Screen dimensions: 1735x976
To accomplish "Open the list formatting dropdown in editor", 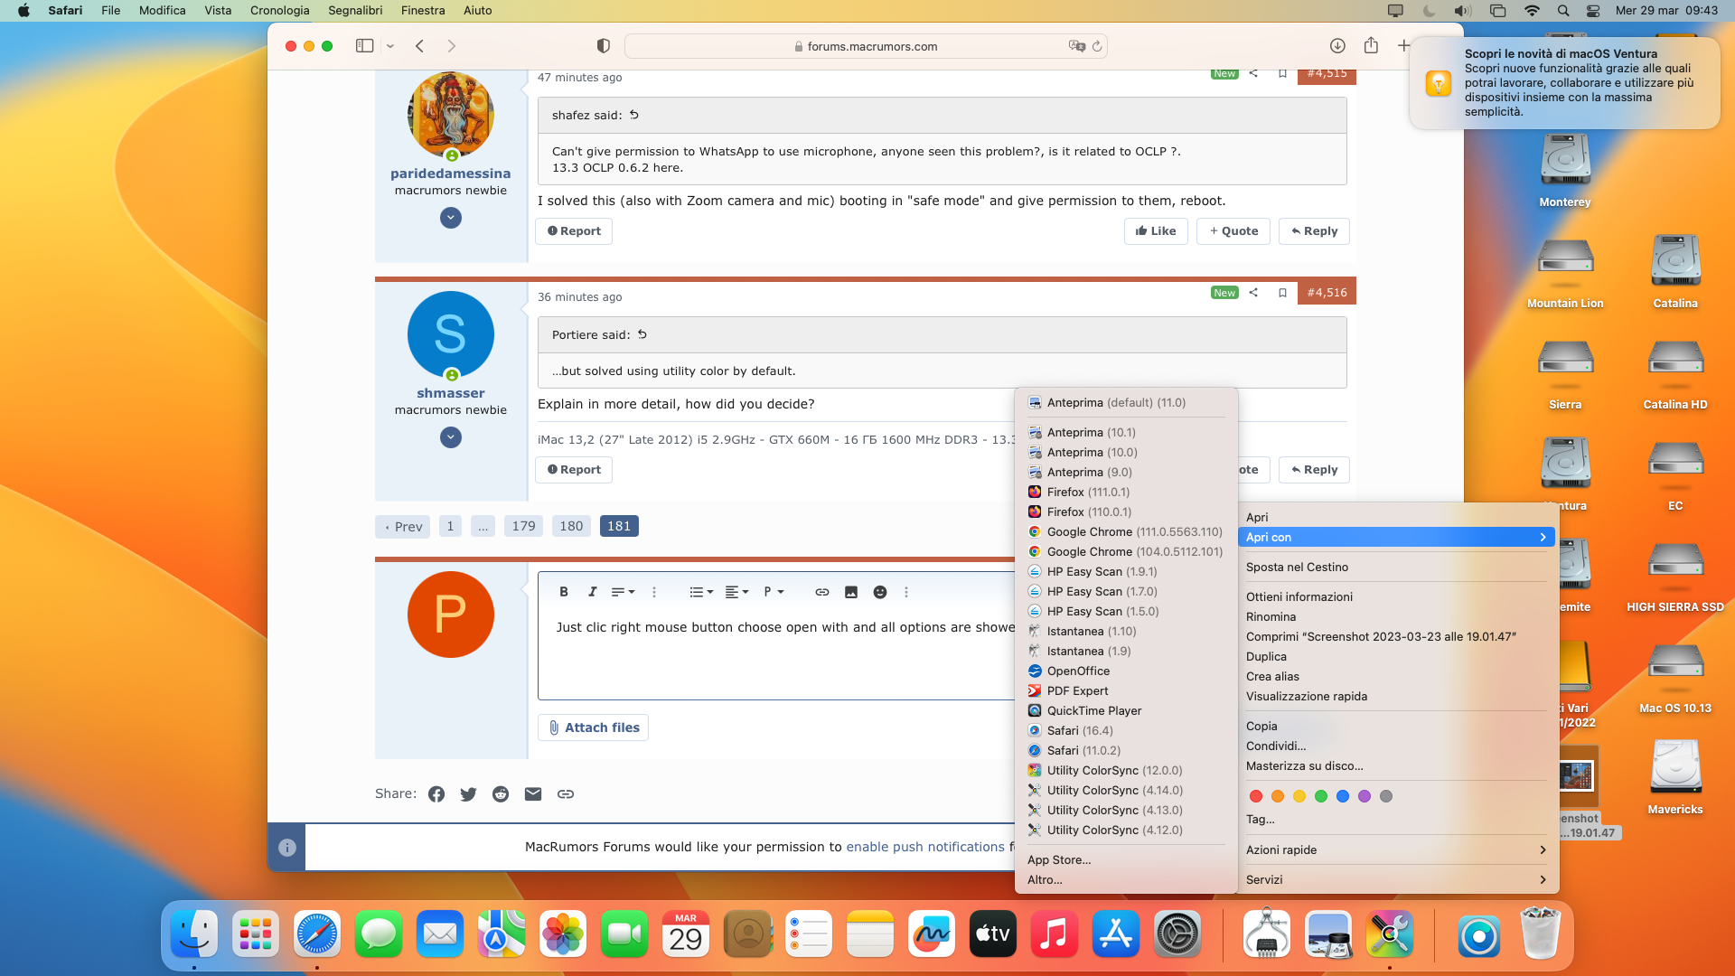I will (x=701, y=592).
